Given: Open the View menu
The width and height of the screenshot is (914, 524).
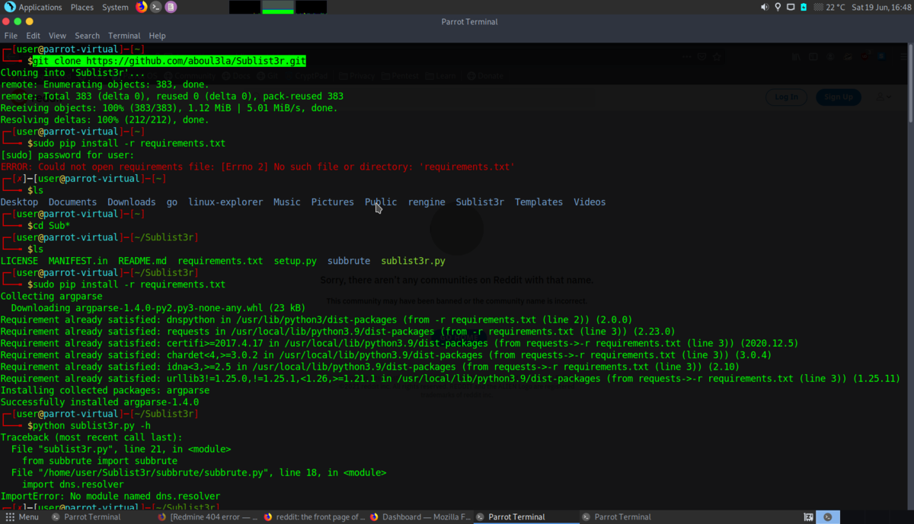Looking at the screenshot, I should [x=57, y=36].
